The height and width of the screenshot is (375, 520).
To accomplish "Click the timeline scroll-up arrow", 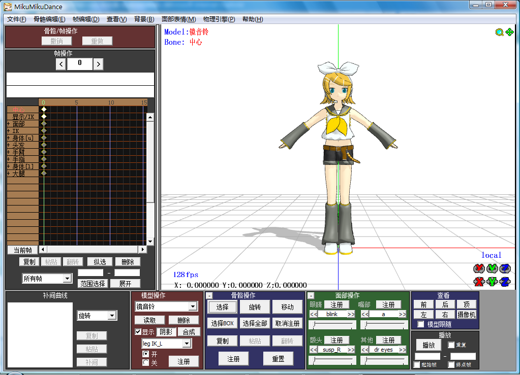I will pos(150,117).
